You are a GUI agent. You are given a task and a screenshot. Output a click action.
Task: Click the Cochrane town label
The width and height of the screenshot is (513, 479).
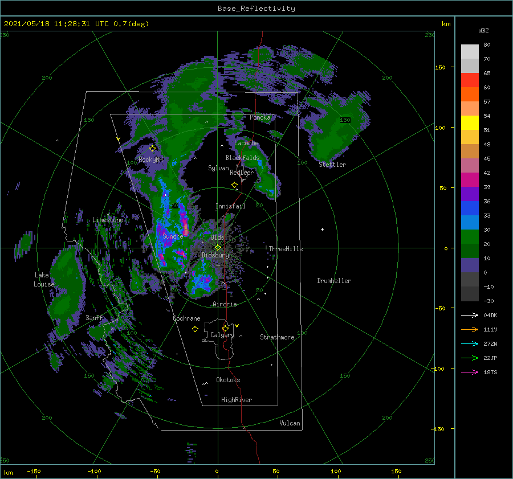(186, 318)
